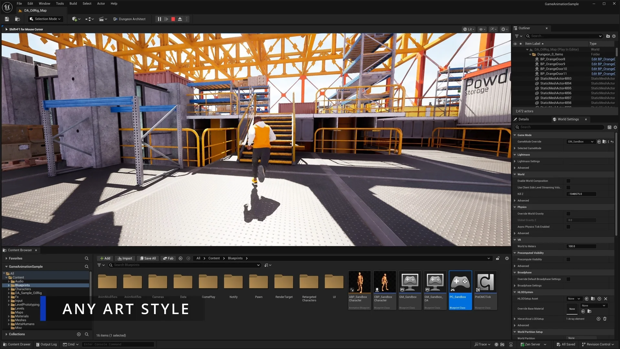Open the GameMode Override dropdown
Viewport: 620px width, 349px height.
[581, 142]
